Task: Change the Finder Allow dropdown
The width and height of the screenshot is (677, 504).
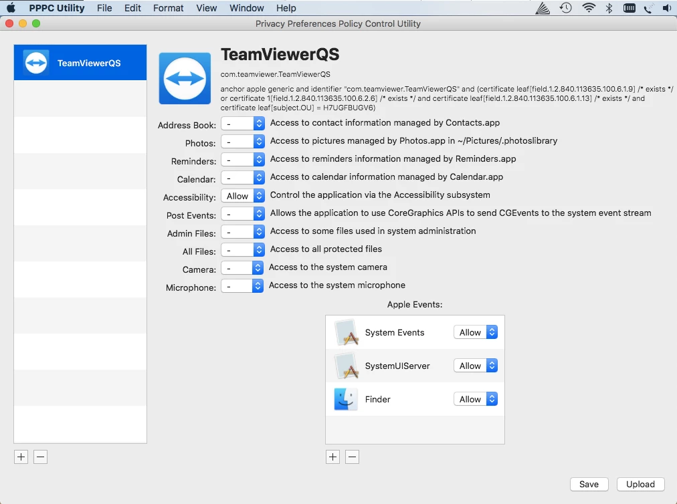Action: click(476, 399)
